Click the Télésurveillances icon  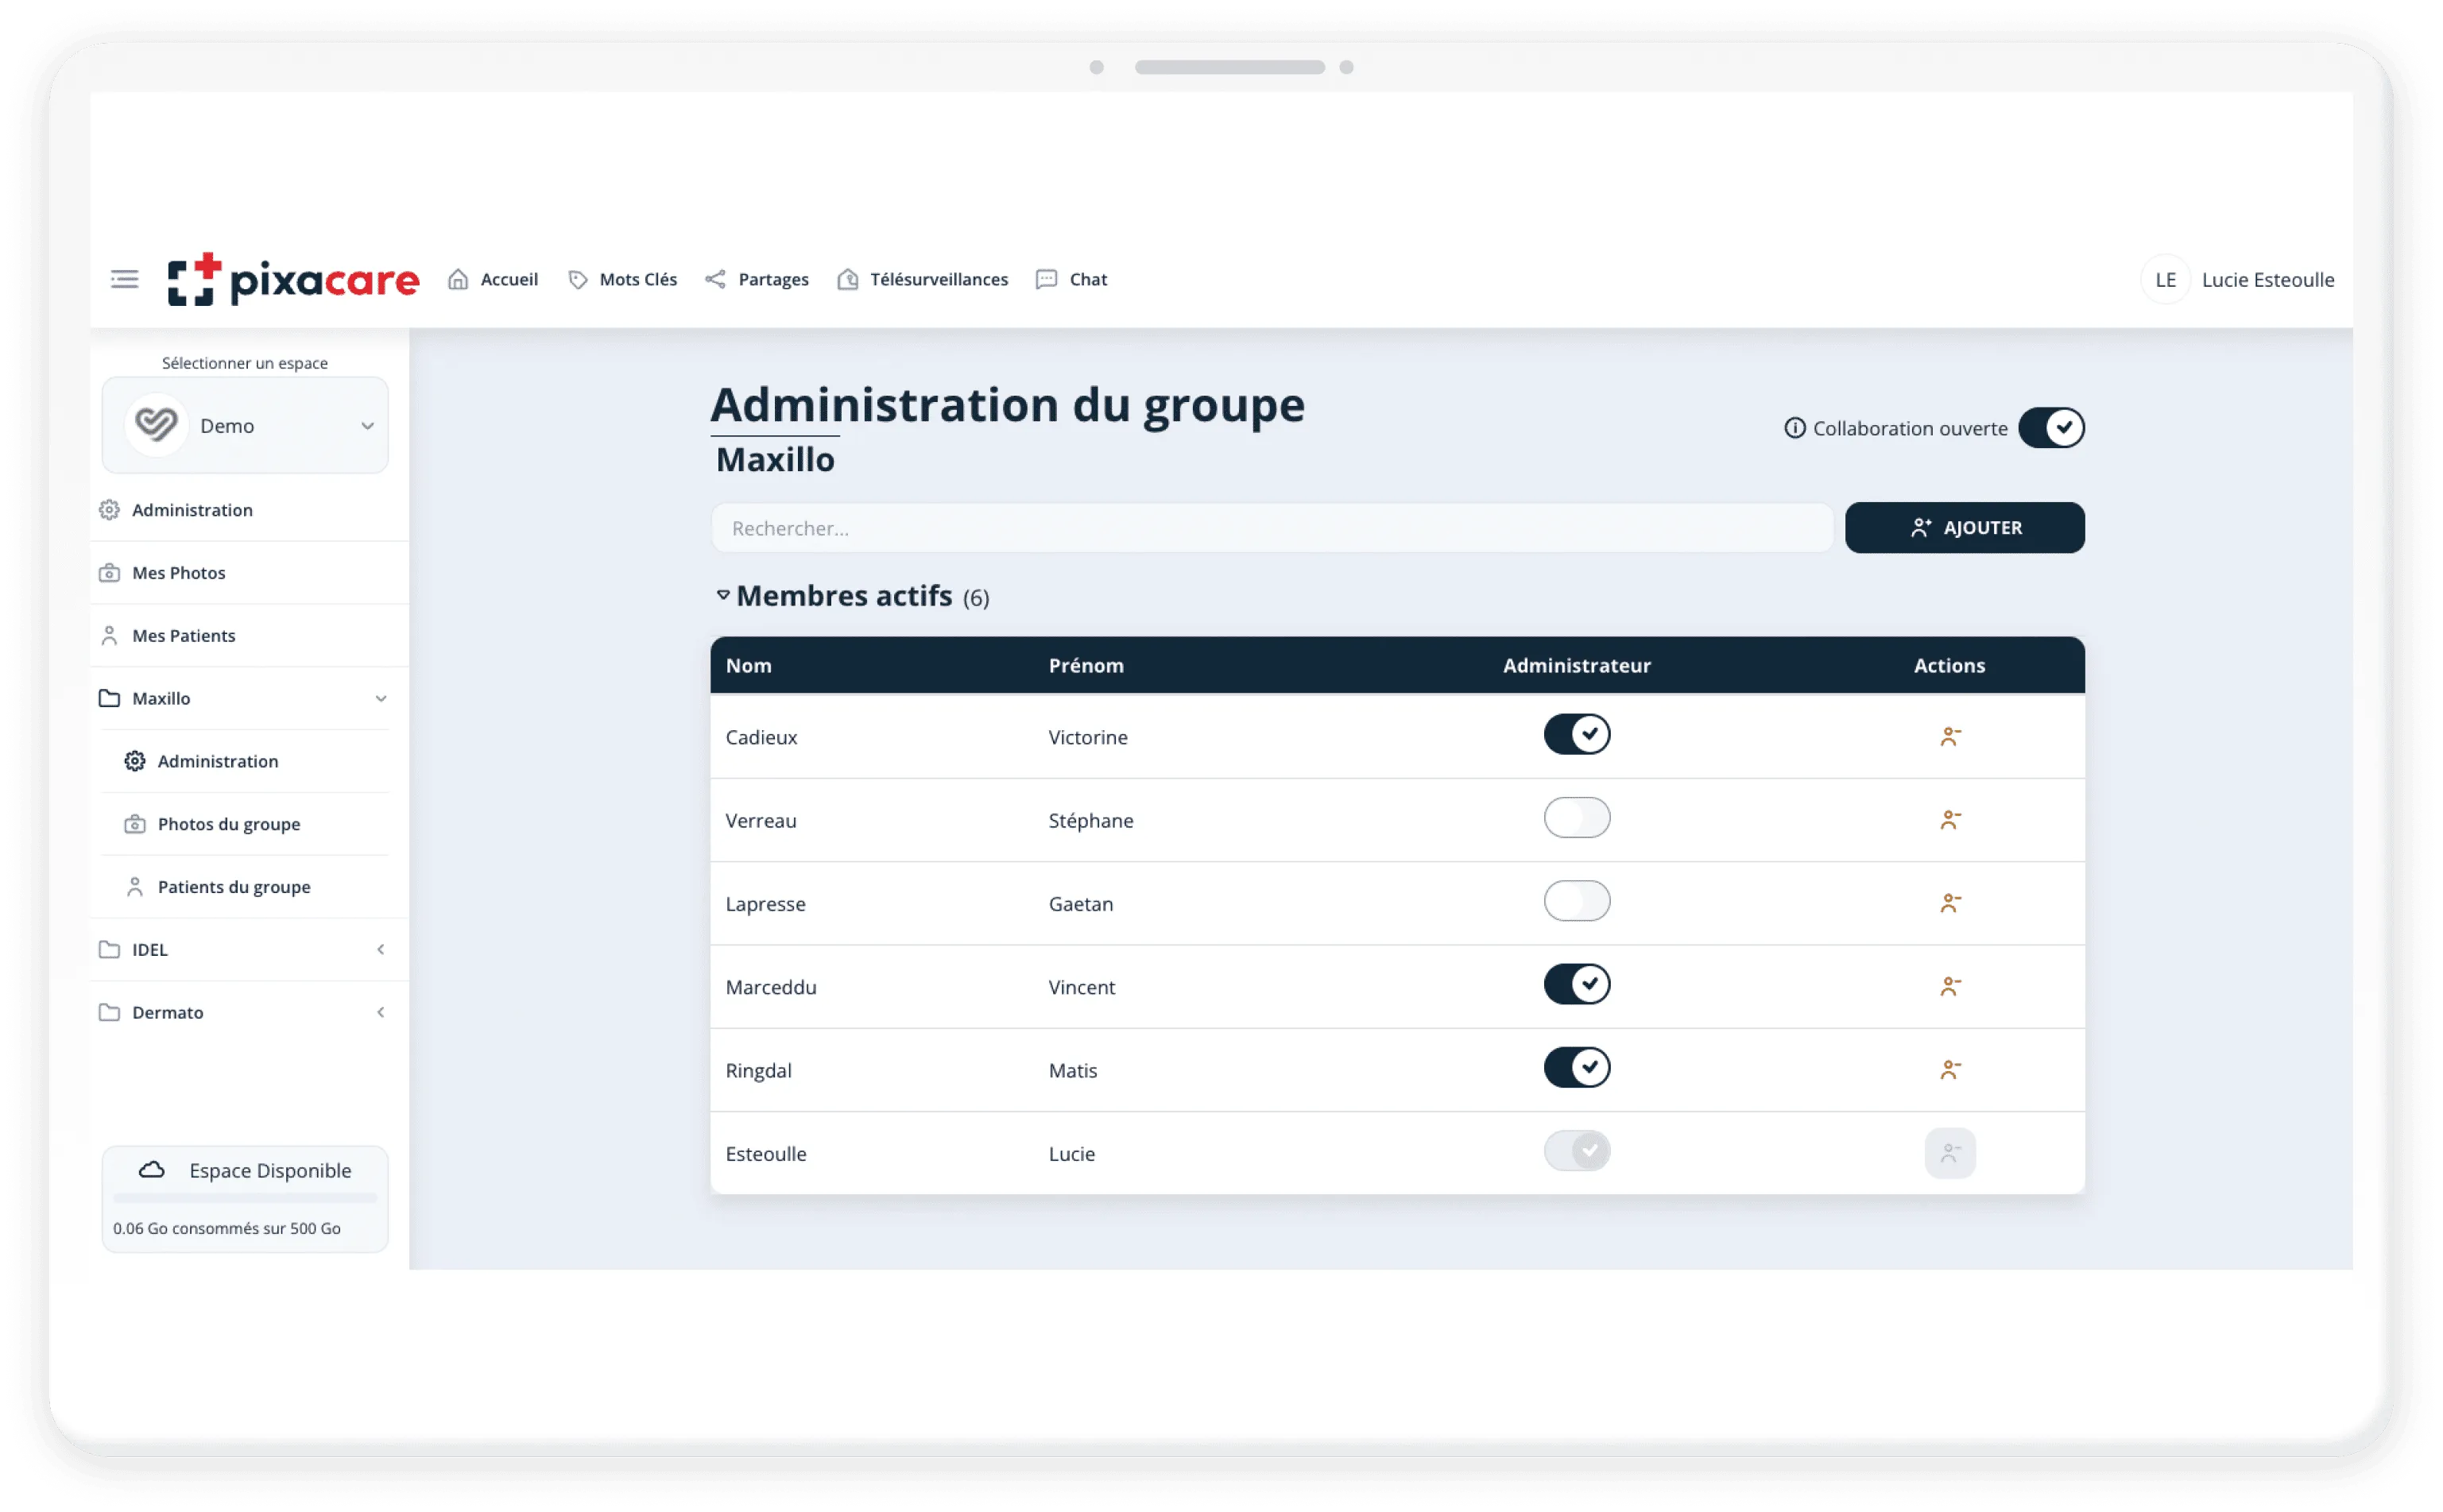click(x=848, y=279)
